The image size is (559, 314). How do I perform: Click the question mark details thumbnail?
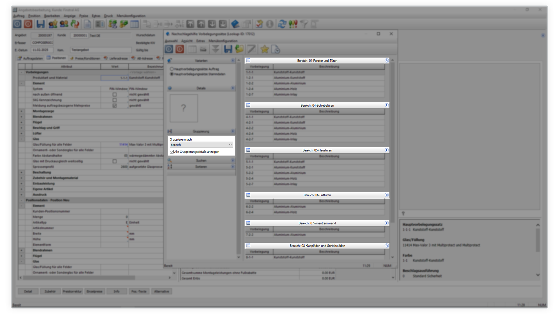click(x=184, y=108)
